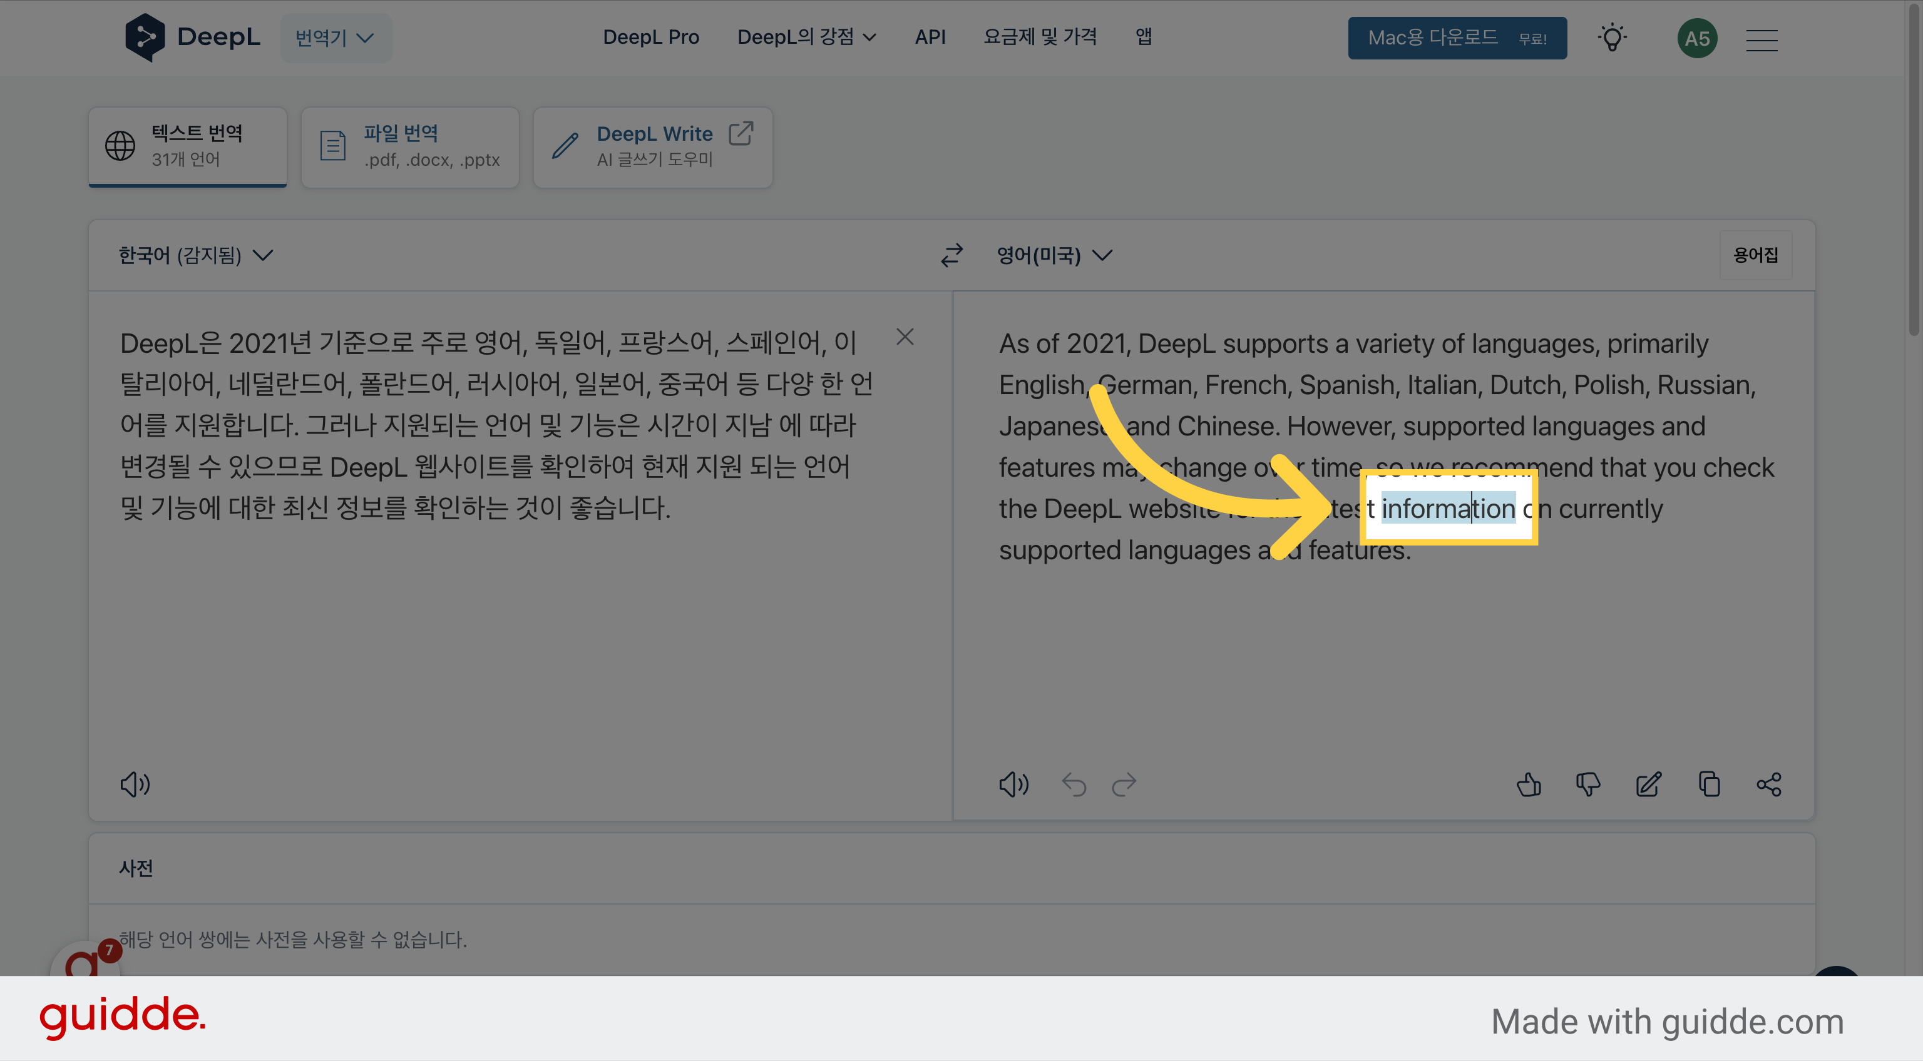This screenshot has height=1061, width=1923.
Task: Open the target language 영어(미국) dropdown
Action: [x=1054, y=255]
